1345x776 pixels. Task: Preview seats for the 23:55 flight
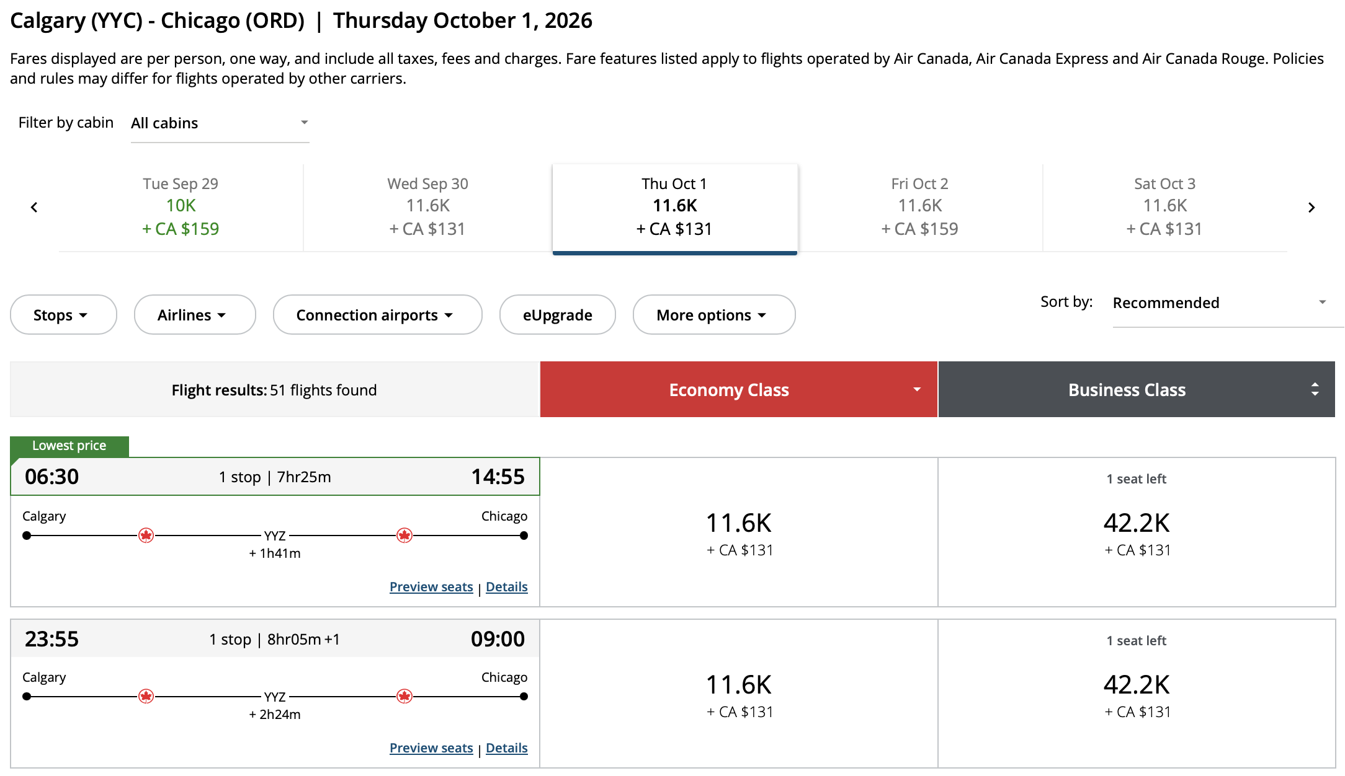pos(431,748)
